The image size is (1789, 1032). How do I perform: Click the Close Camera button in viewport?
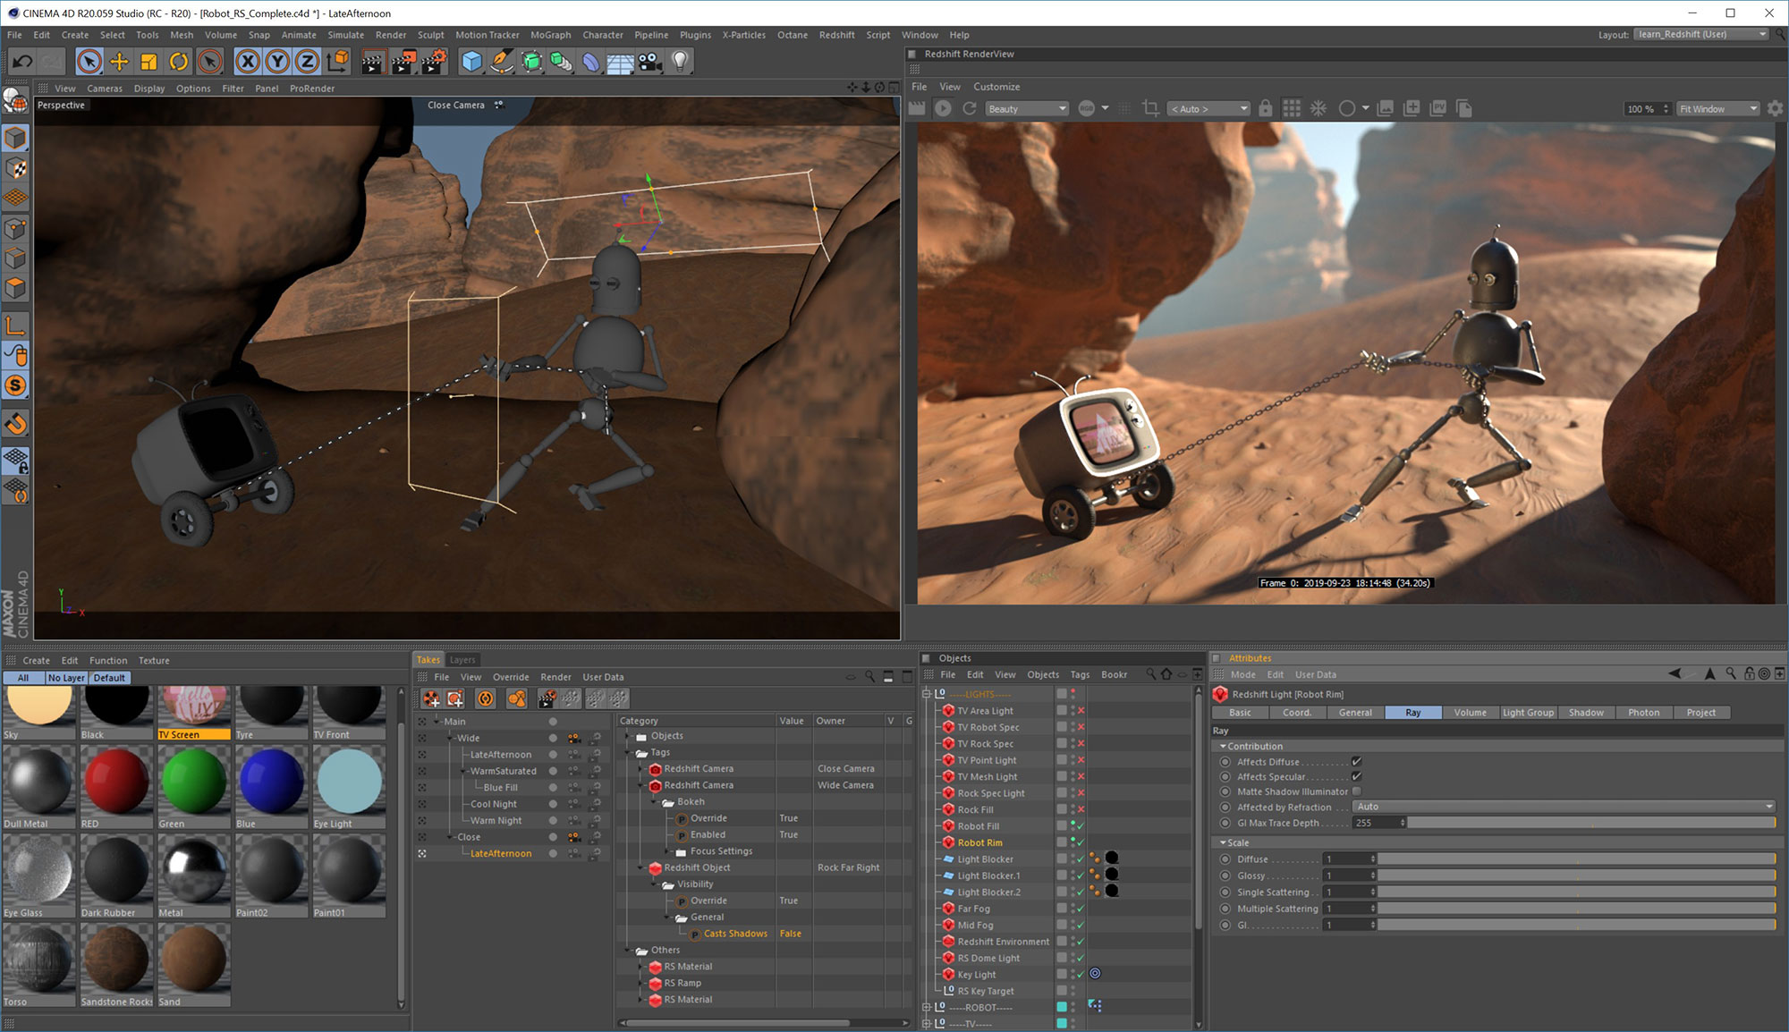pyautogui.click(x=459, y=105)
